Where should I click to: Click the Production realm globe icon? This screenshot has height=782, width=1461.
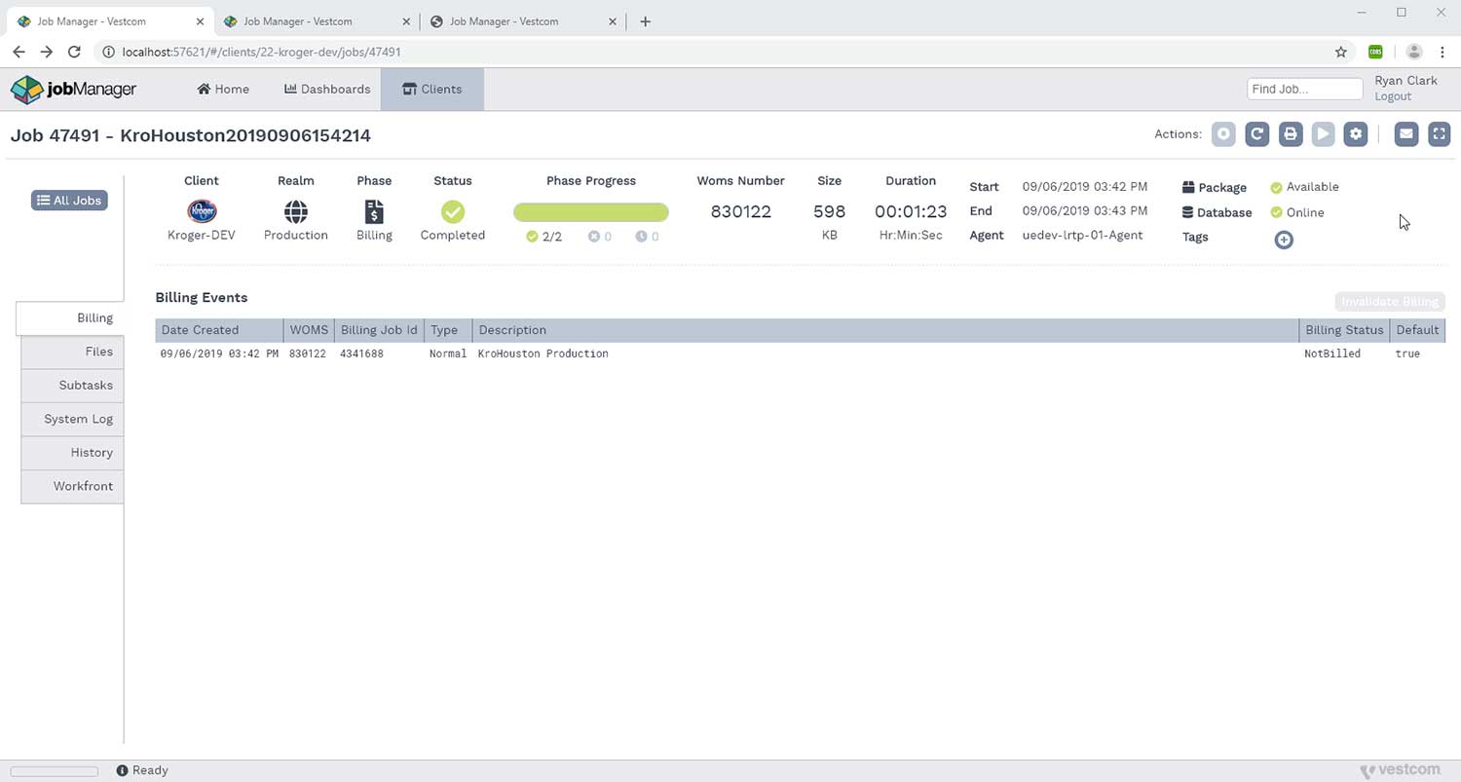pos(296,211)
